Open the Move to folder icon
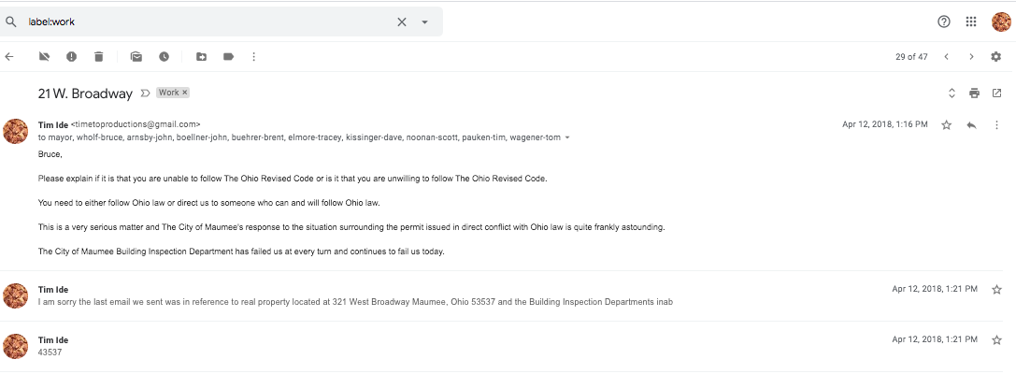 [201, 57]
